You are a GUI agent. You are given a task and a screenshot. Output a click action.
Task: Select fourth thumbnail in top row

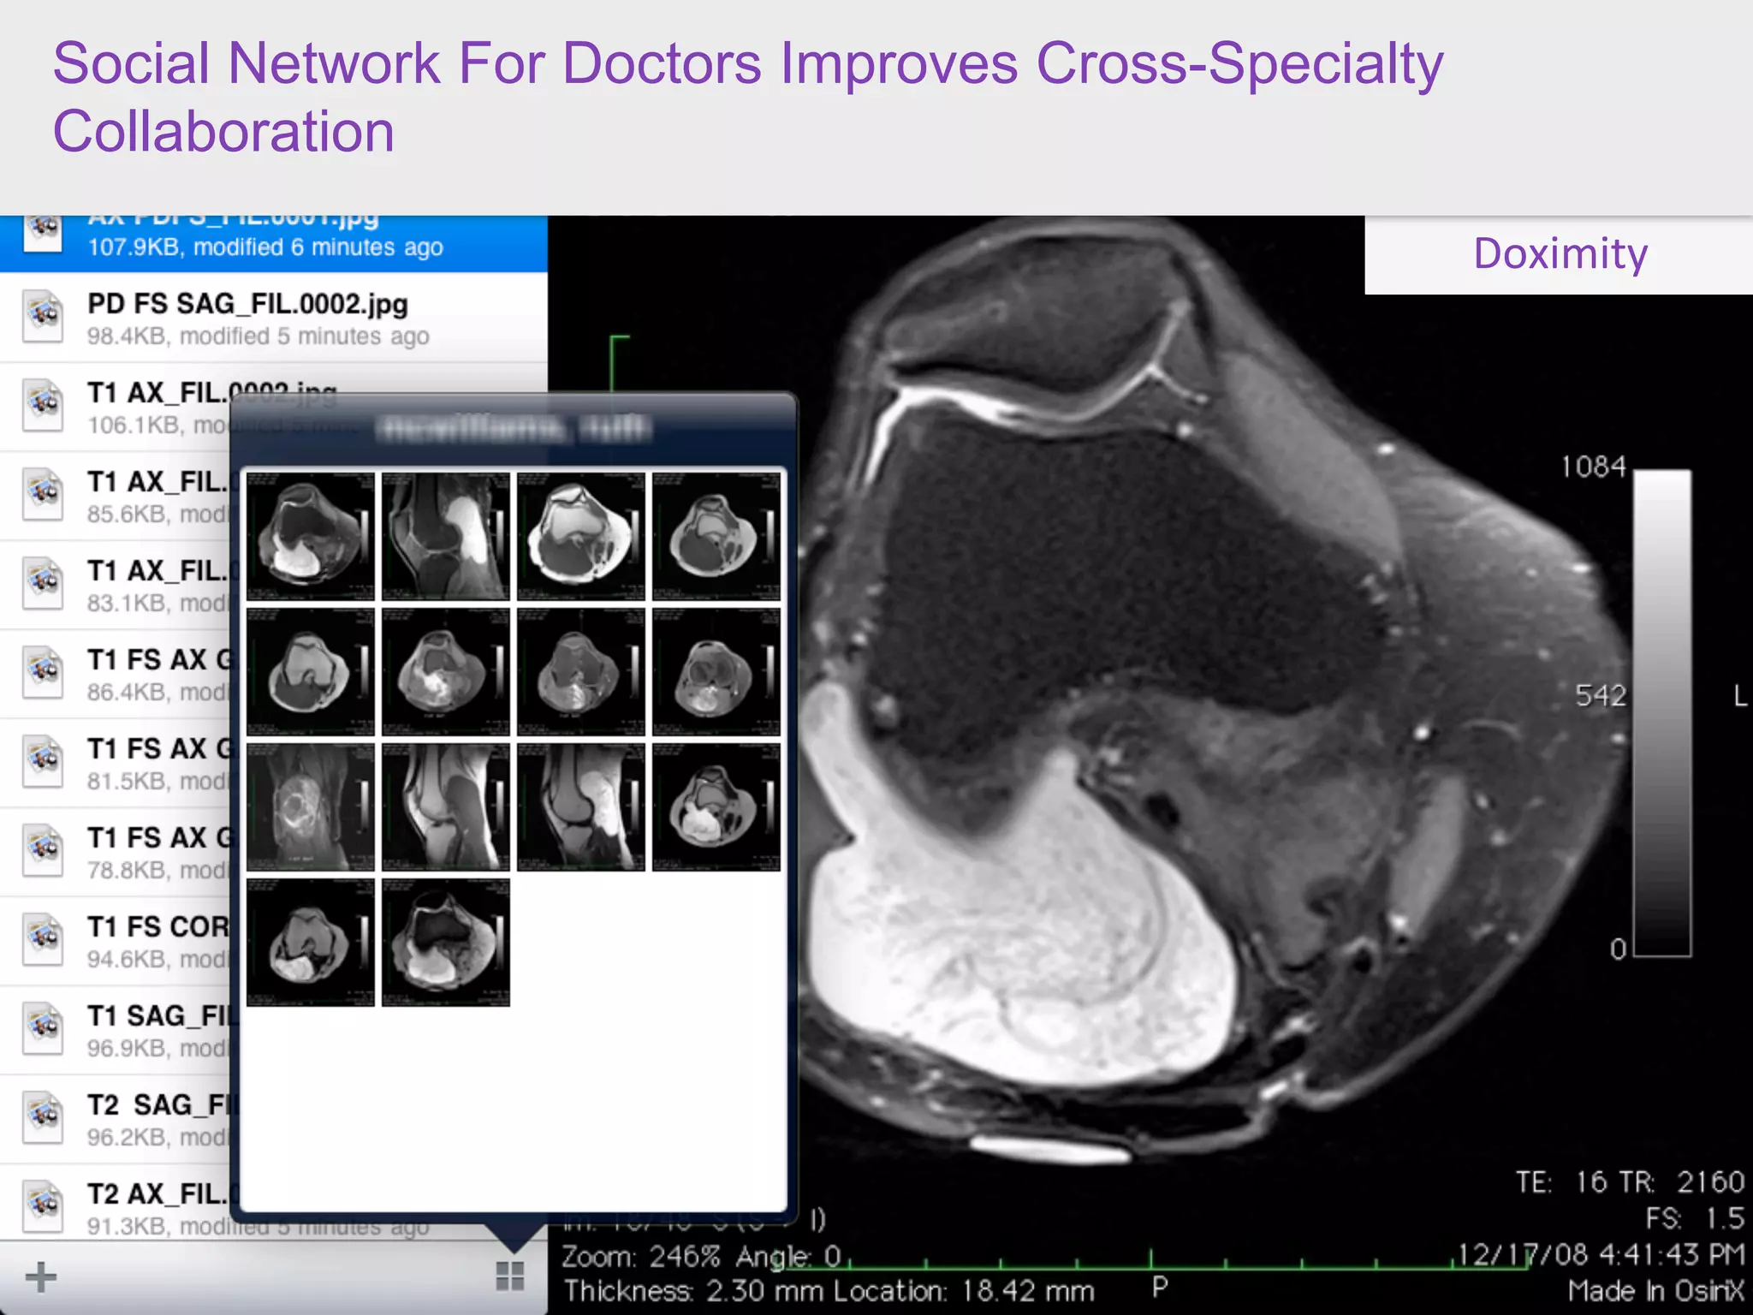click(x=716, y=537)
